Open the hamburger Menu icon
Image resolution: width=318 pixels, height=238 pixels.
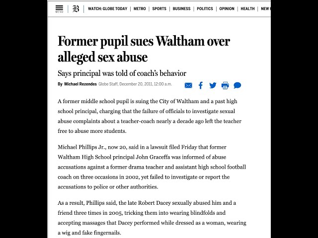coord(60,8)
